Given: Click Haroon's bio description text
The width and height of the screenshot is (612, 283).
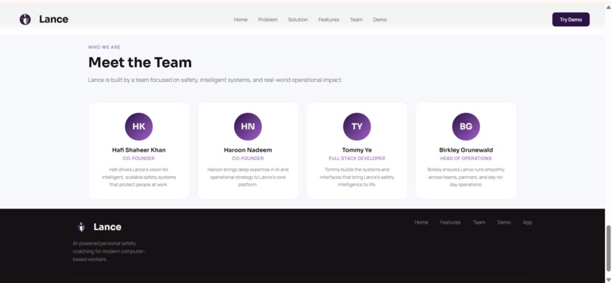Looking at the screenshot, I should click(x=248, y=177).
